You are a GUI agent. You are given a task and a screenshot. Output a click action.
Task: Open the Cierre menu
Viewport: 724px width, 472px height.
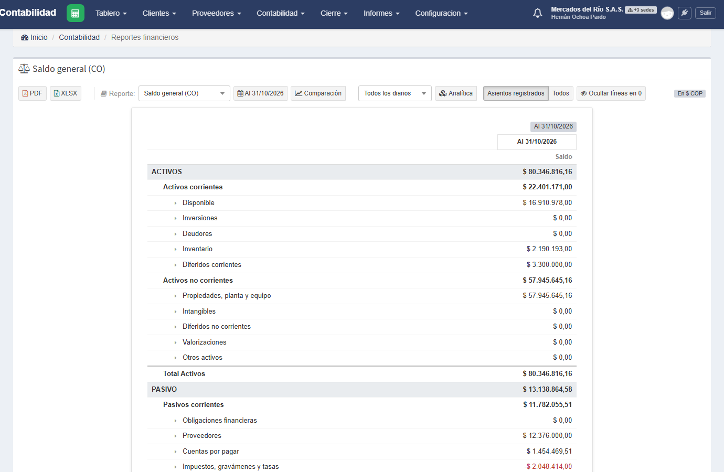(x=334, y=13)
